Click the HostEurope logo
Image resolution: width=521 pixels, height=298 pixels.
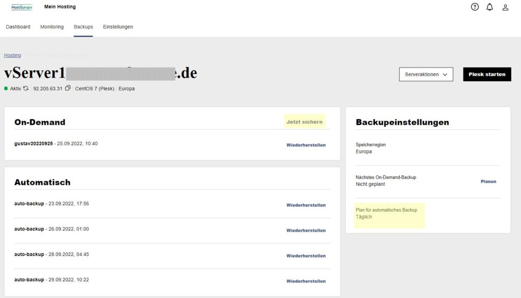click(x=21, y=7)
